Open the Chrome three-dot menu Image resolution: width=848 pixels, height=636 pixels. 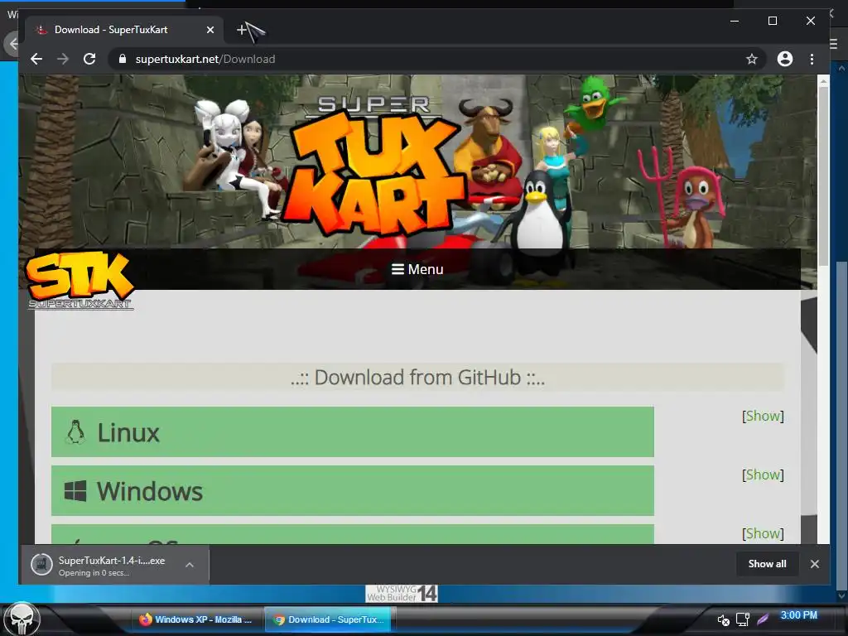point(812,59)
